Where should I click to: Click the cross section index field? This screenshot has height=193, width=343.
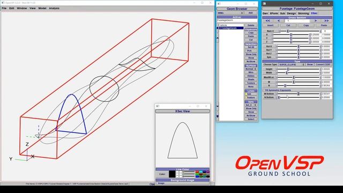pos(297,20)
